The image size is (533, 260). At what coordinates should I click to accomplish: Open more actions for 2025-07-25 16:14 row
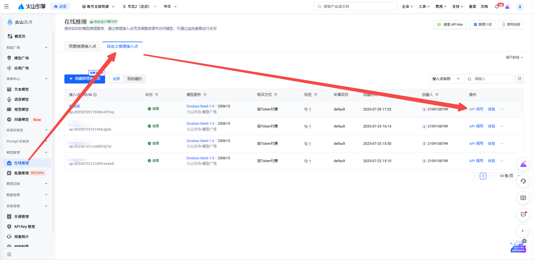tap(502, 126)
